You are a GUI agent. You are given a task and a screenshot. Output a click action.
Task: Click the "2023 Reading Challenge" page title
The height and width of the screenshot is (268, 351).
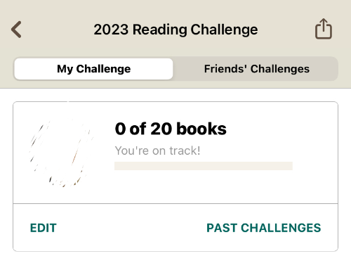point(175,30)
